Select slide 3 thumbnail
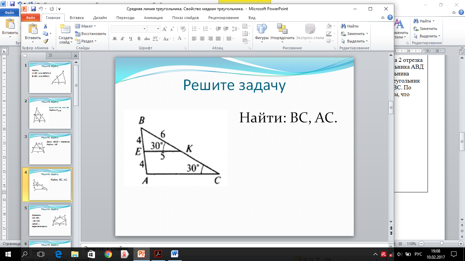The width and height of the screenshot is (465, 261). click(x=50, y=149)
